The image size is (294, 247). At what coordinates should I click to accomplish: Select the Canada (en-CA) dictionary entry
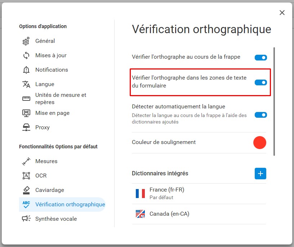pyautogui.click(x=199, y=214)
